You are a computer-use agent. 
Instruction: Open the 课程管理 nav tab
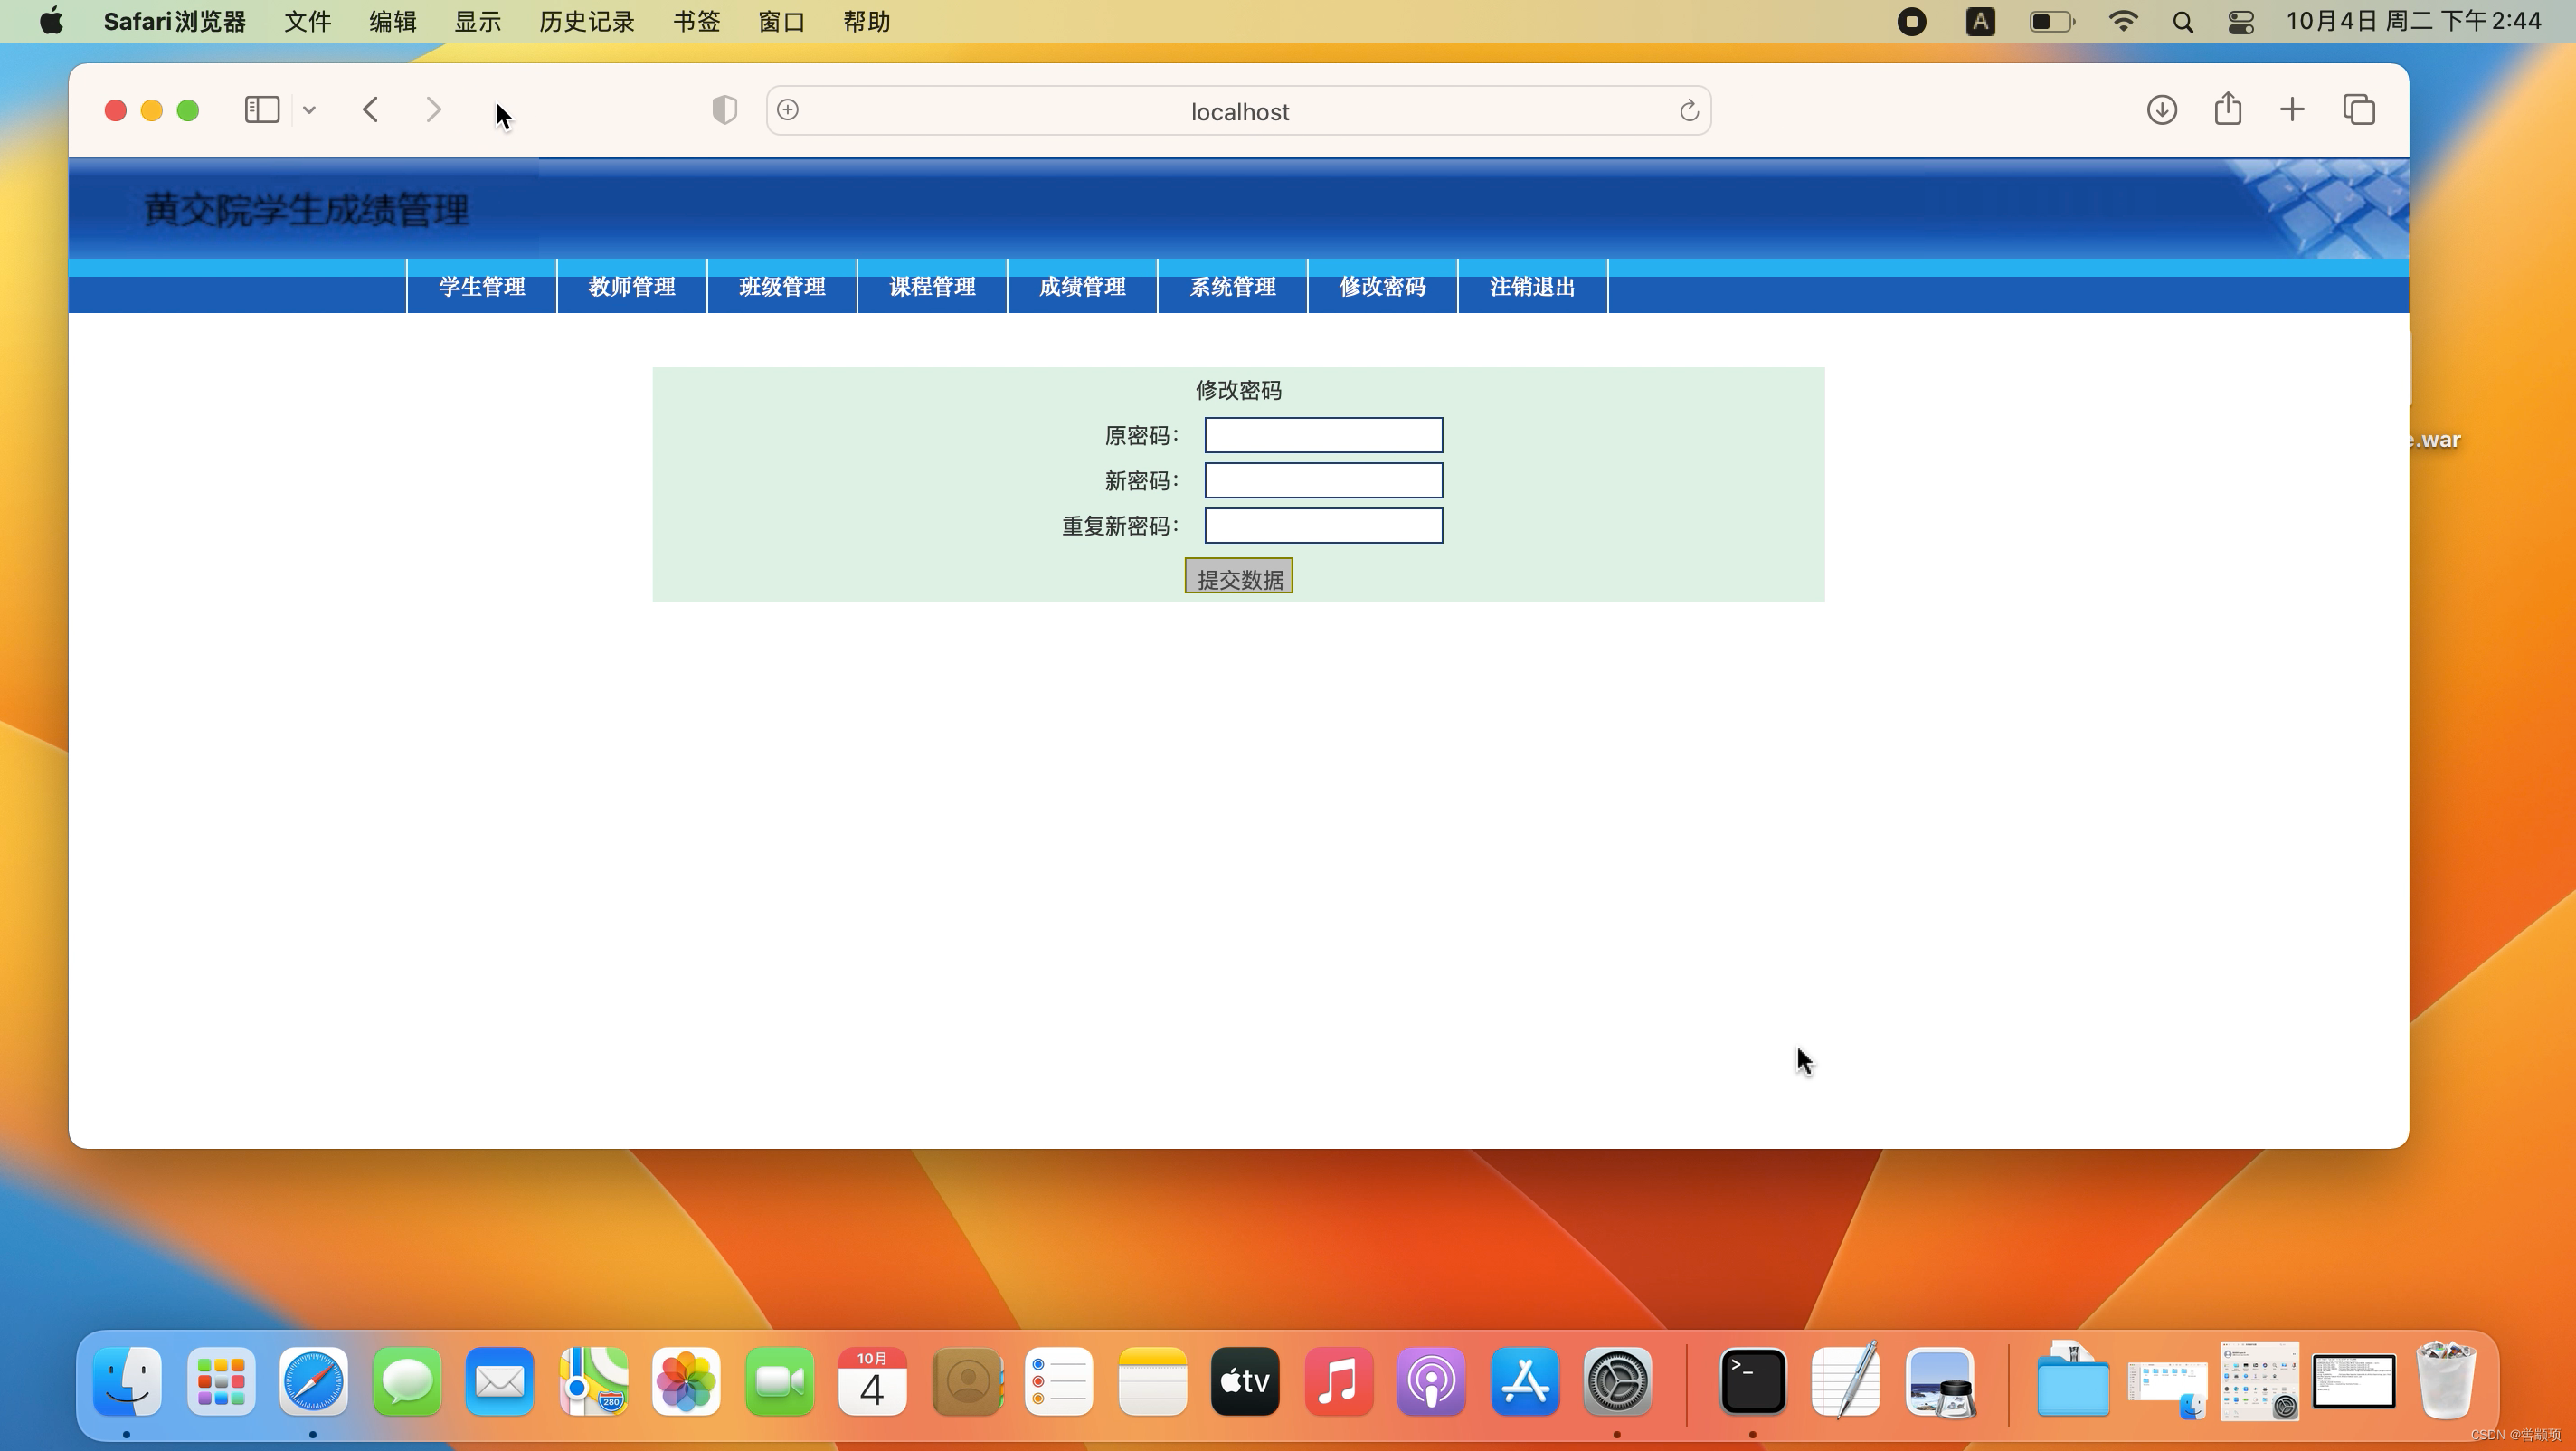(932, 287)
